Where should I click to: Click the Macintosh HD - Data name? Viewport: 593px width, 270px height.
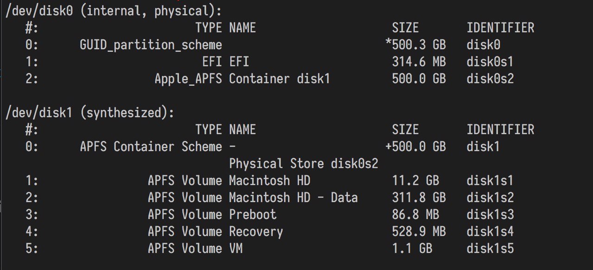coord(293,198)
